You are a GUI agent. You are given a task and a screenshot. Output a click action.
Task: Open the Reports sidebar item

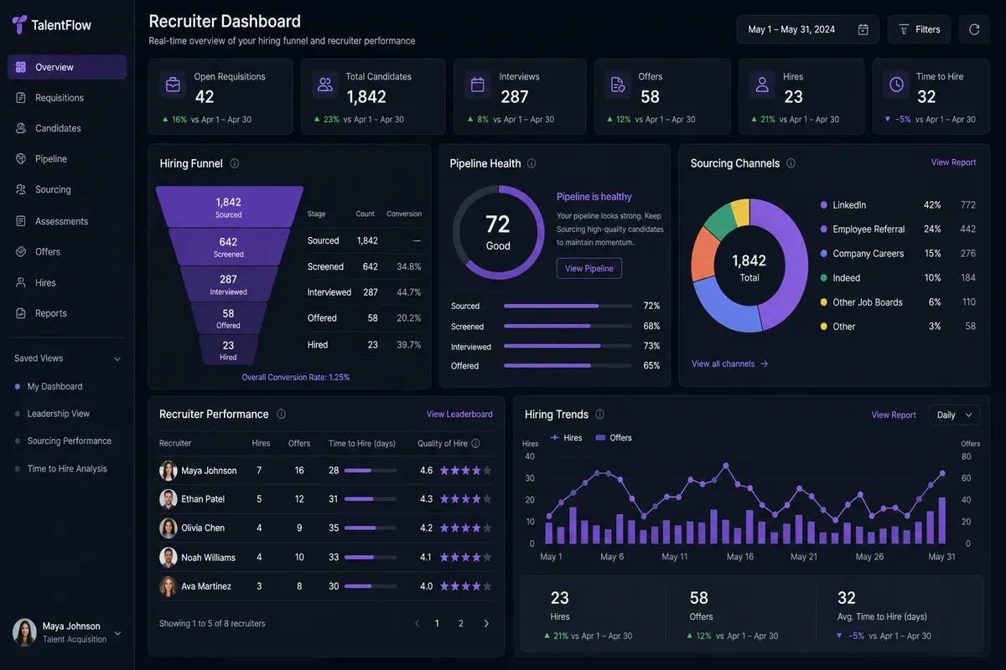tap(67, 313)
